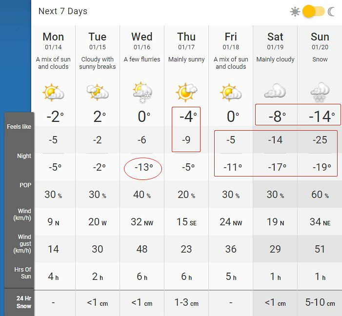Image resolution: width=342 pixels, height=316 pixels.
Task: Click Sunday's snow weather icon
Action: point(320,92)
